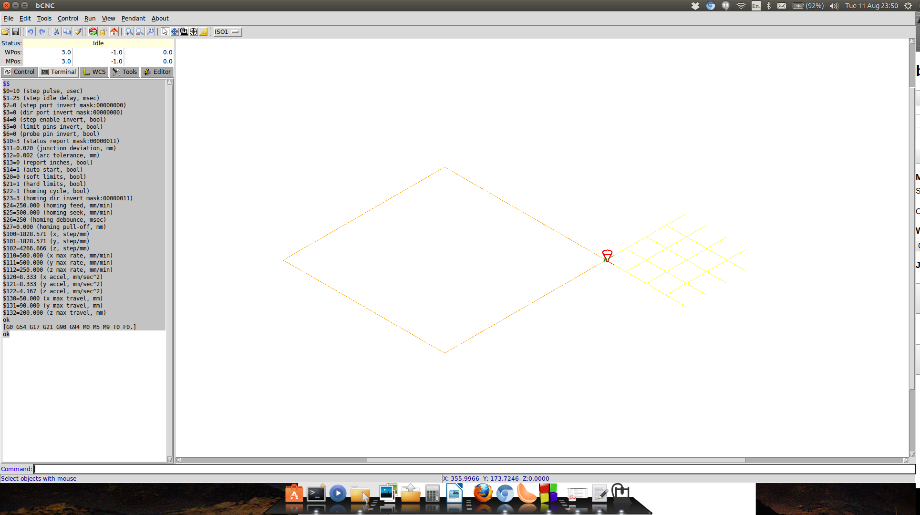The image size is (920, 515).
Task: Select the pointer selection tool
Action: click(165, 31)
